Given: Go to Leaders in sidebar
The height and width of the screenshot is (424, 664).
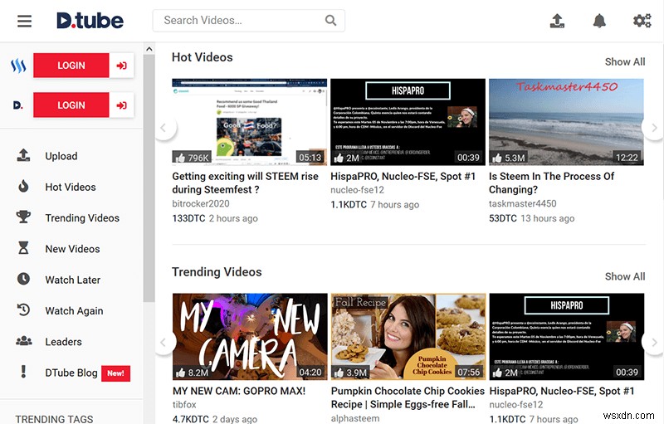Looking at the screenshot, I should (63, 341).
